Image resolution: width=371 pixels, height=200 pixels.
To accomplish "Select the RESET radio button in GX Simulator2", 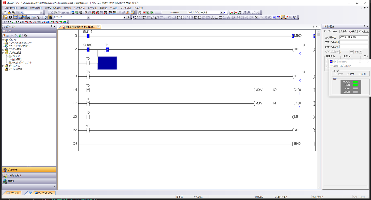I will click(x=335, y=74).
